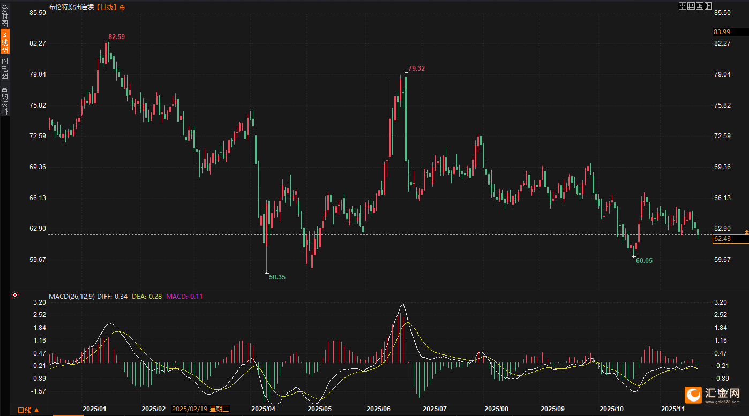Open the 合约资料 tab

tap(4, 100)
